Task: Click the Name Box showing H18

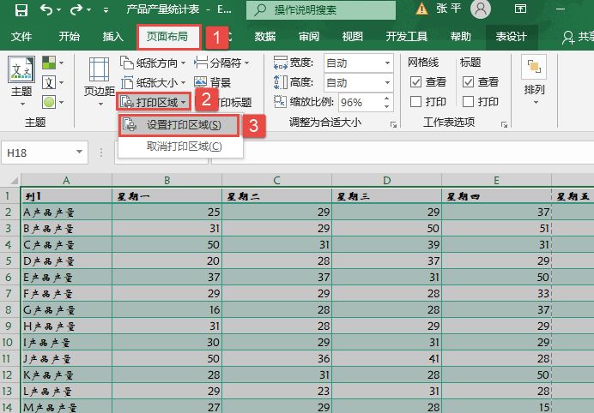Action: click(x=38, y=153)
